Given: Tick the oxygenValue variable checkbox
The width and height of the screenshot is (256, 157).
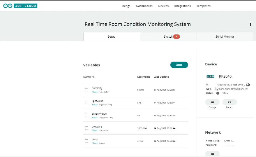Looking at the screenshot, I should 86,116.
